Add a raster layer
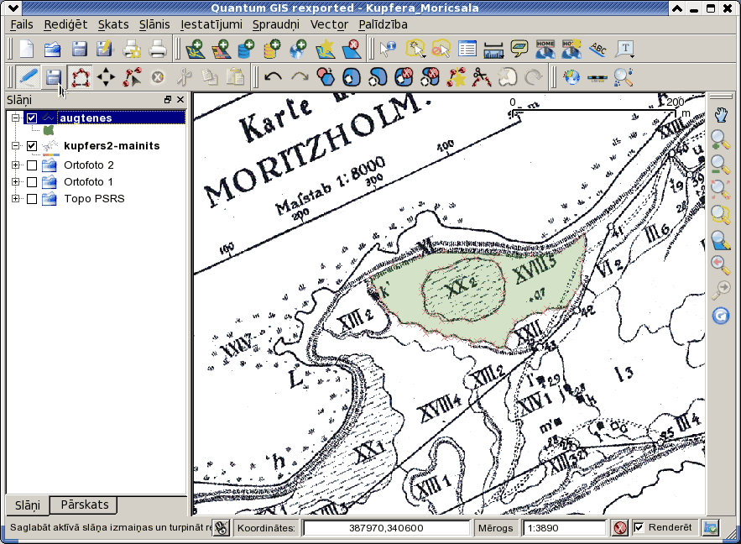This screenshot has width=741, height=544. (222, 50)
